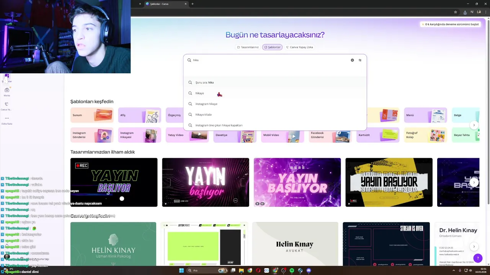Open the Fotoğraf Kolajı category
Image resolution: width=490 pixels, height=275 pixels.
click(x=425, y=135)
